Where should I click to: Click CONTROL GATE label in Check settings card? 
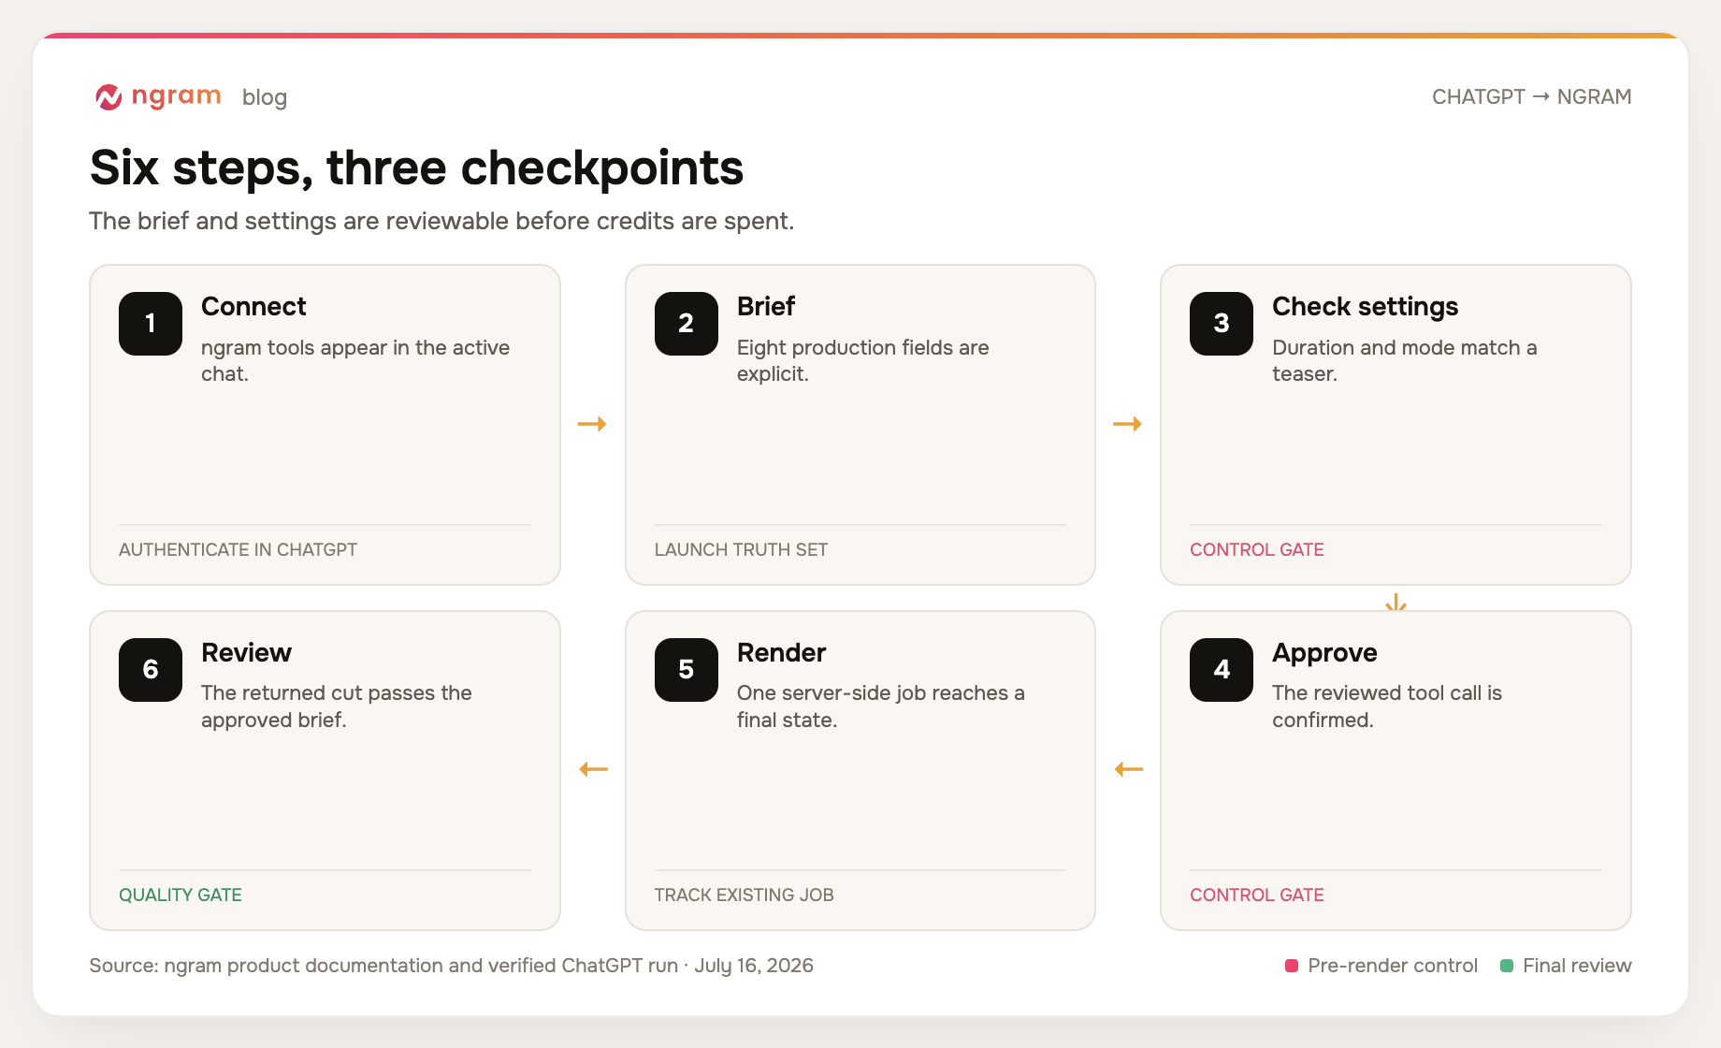(1256, 549)
